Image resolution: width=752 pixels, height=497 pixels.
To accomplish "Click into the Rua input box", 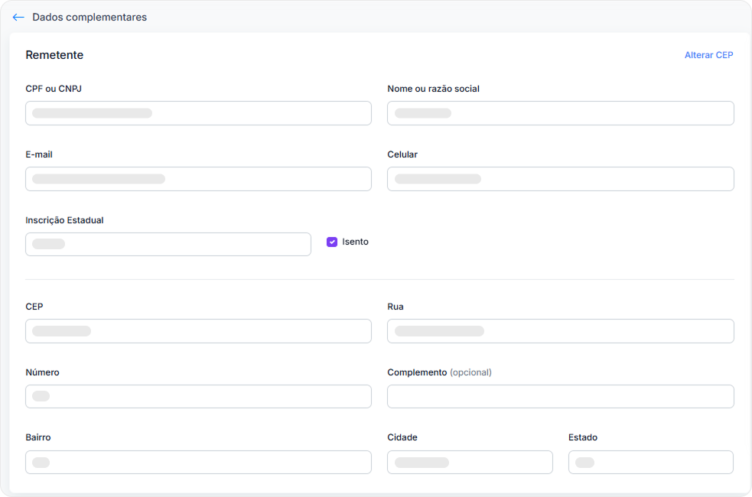I will (x=560, y=331).
